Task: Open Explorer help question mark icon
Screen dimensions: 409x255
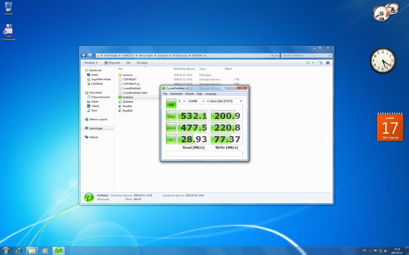Action: [328, 63]
